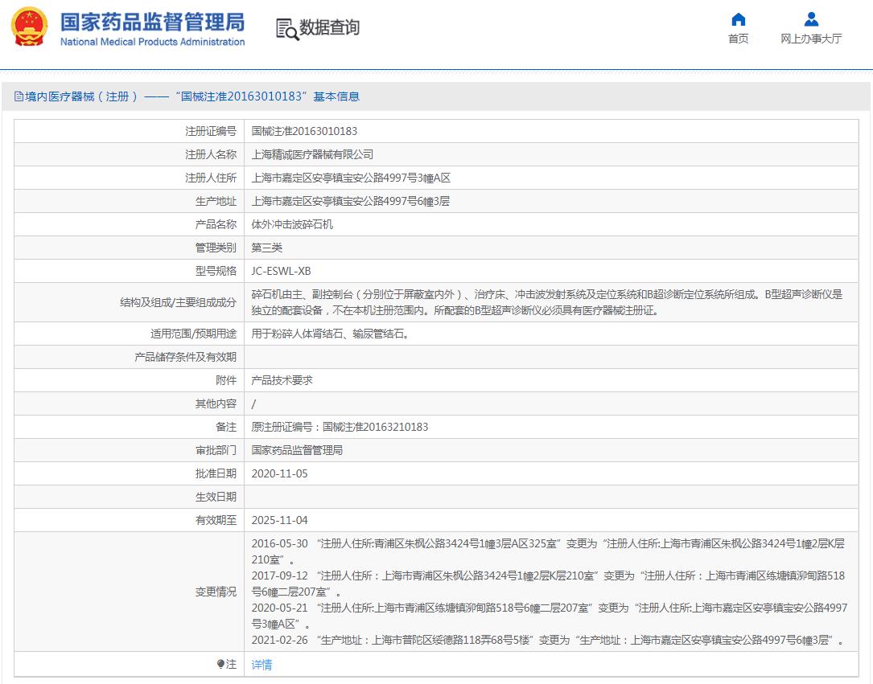Click the national emblem logo icon

tap(30, 27)
